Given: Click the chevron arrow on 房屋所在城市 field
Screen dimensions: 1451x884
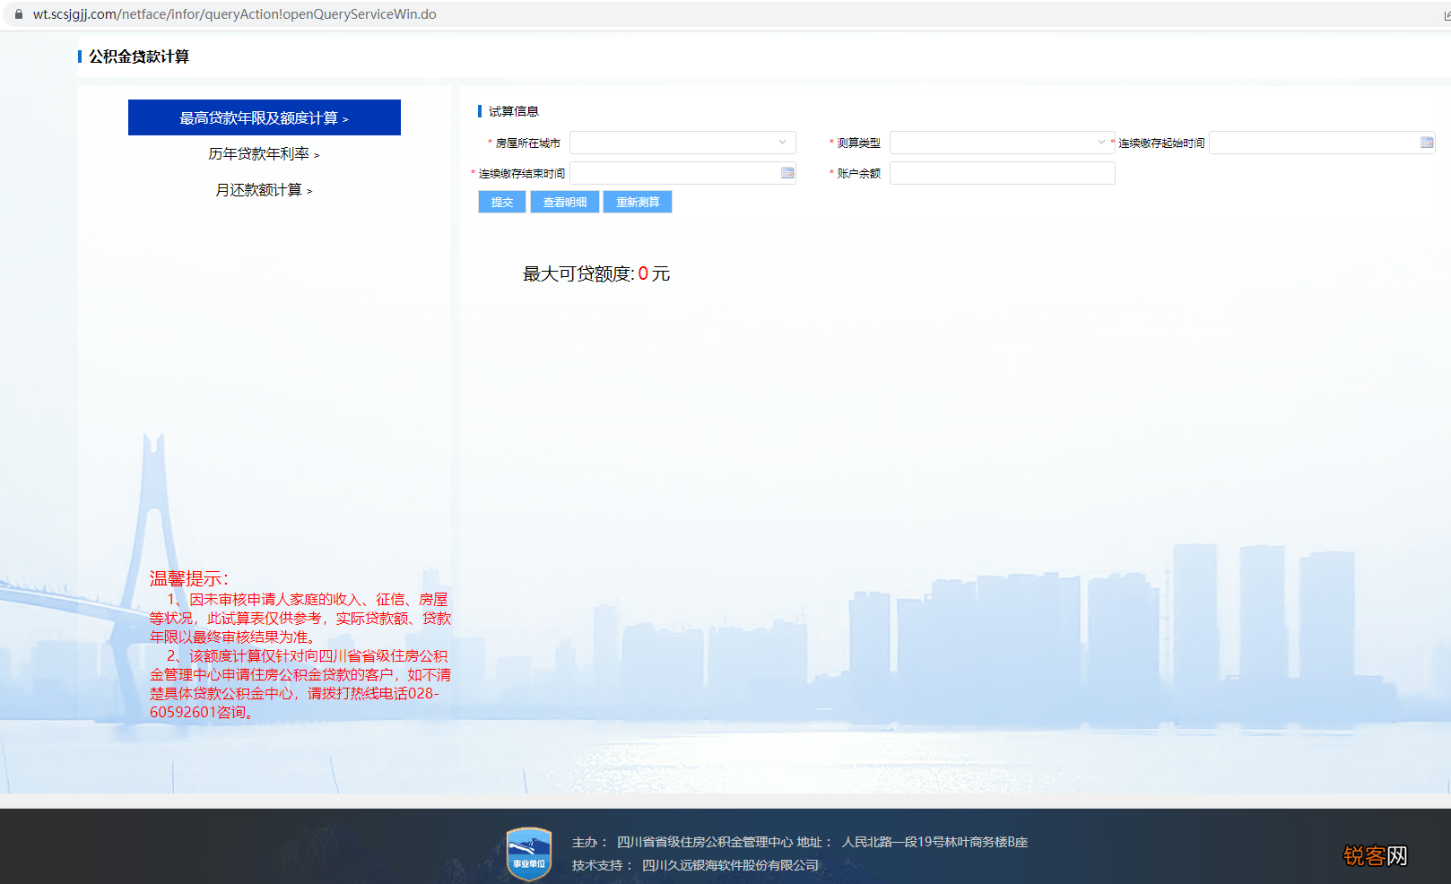Looking at the screenshot, I should coord(782,142).
